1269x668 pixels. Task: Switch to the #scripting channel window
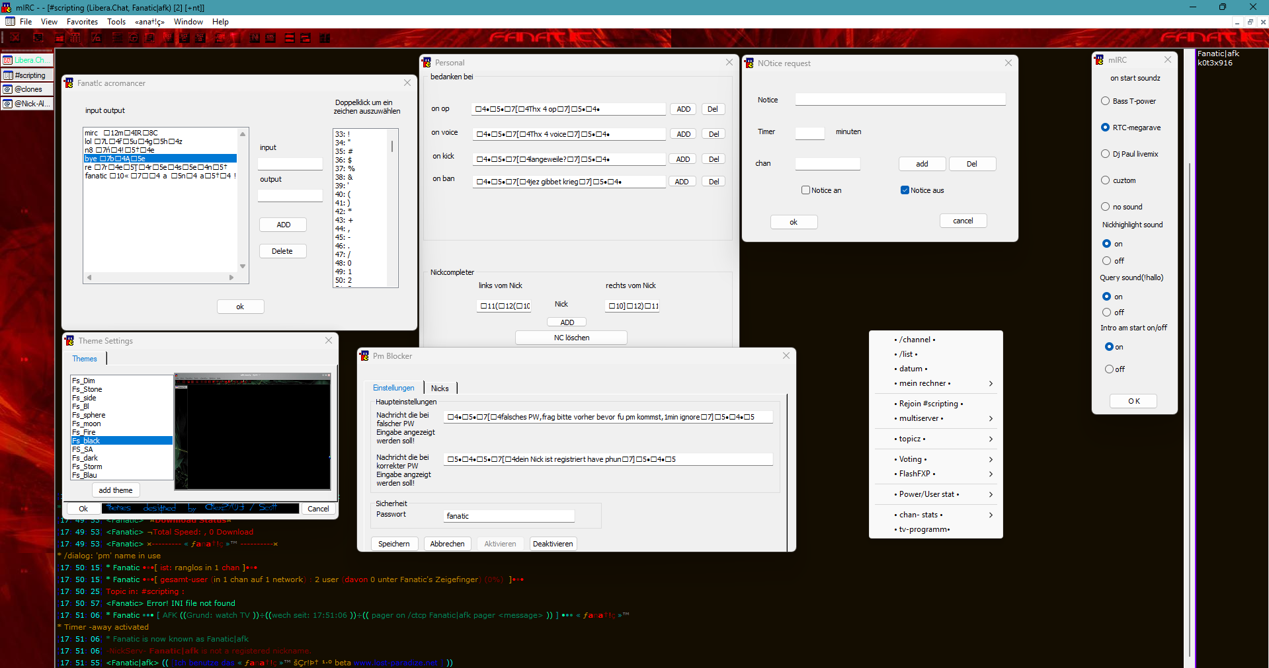pyautogui.click(x=26, y=75)
